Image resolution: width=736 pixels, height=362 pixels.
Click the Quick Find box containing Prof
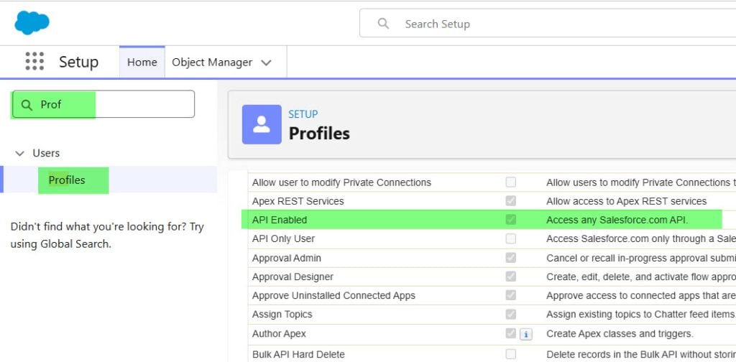(103, 104)
